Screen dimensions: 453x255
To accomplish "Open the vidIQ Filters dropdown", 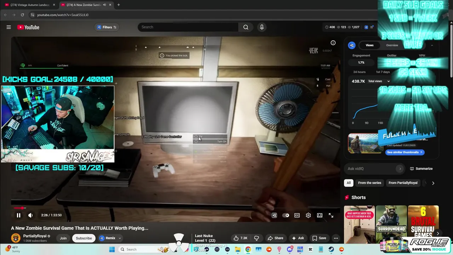I will coord(107,27).
